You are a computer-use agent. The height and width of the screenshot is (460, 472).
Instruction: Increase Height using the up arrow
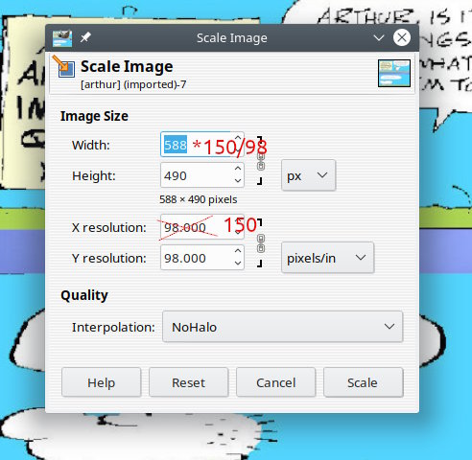click(x=238, y=169)
